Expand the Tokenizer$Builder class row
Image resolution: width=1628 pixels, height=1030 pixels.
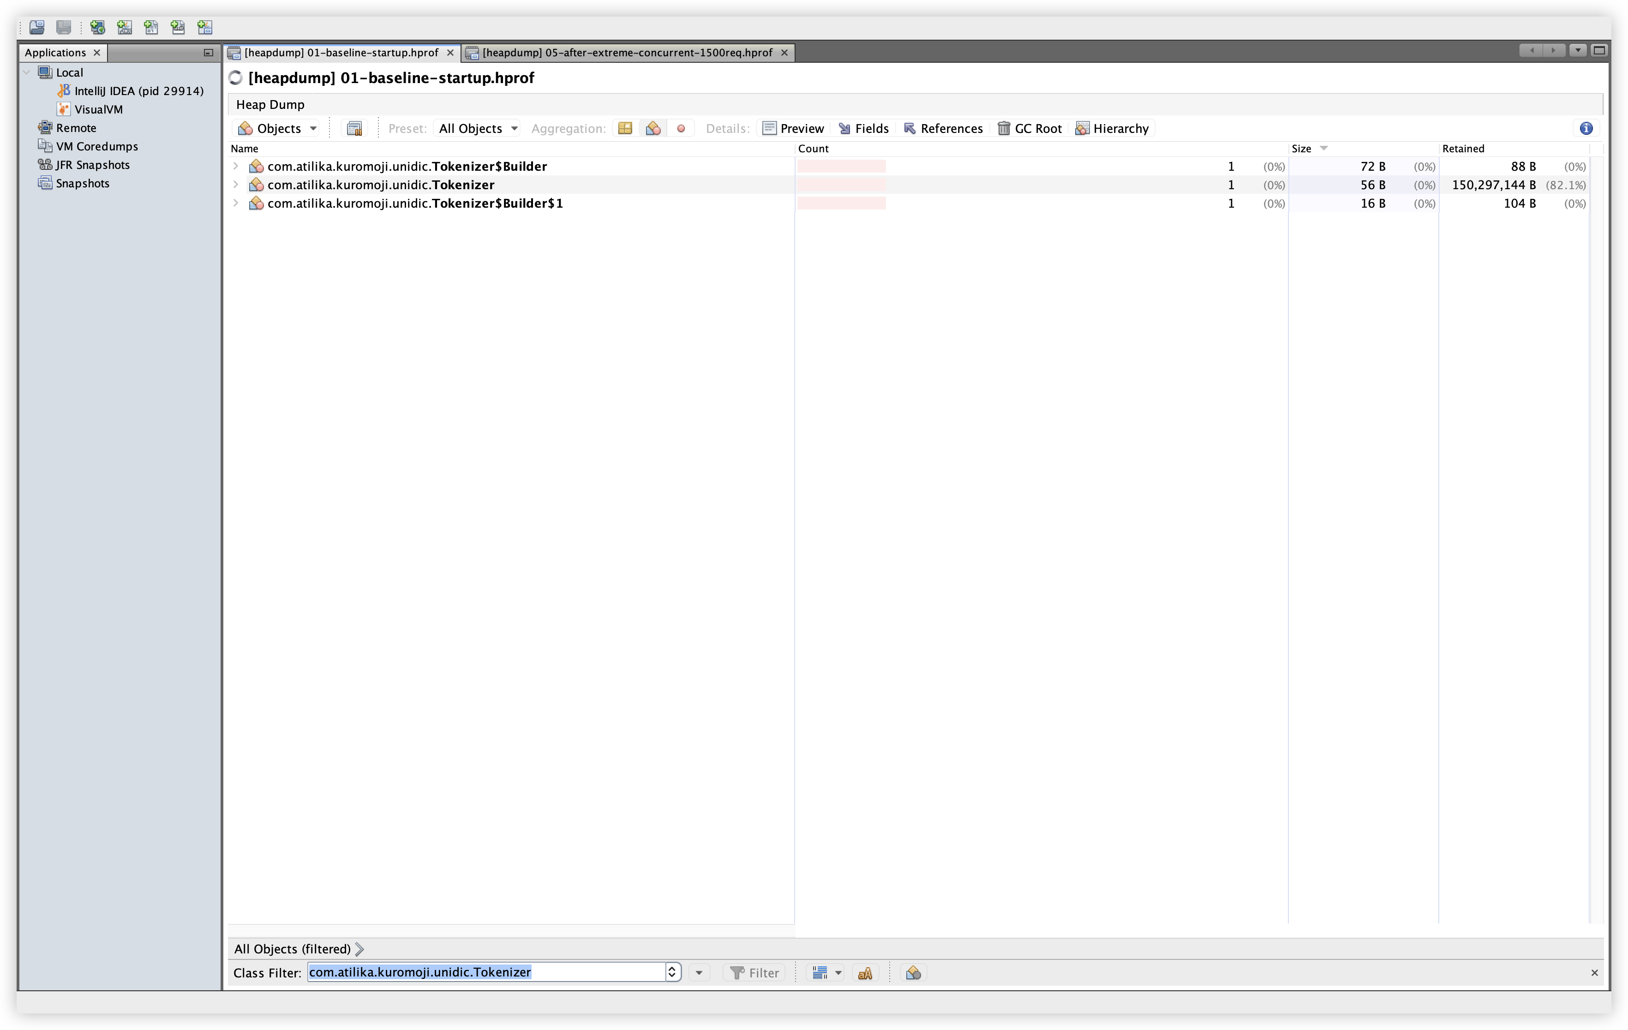pyautogui.click(x=235, y=166)
